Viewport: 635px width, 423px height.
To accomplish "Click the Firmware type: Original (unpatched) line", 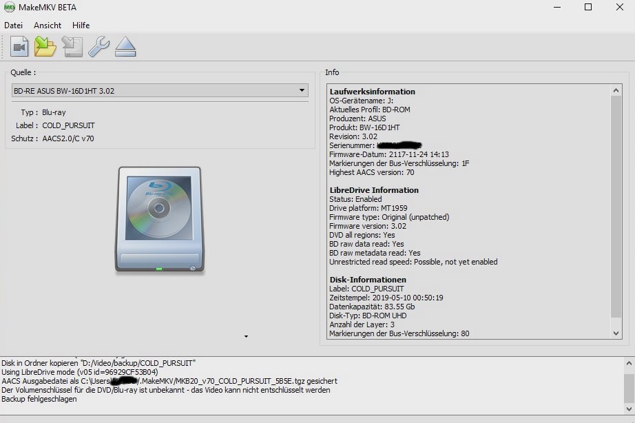I will pyautogui.click(x=389, y=217).
